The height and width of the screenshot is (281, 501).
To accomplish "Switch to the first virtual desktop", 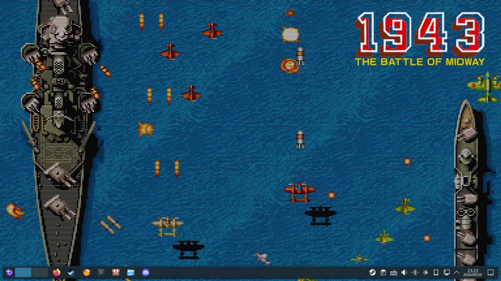I will (x=23, y=272).
